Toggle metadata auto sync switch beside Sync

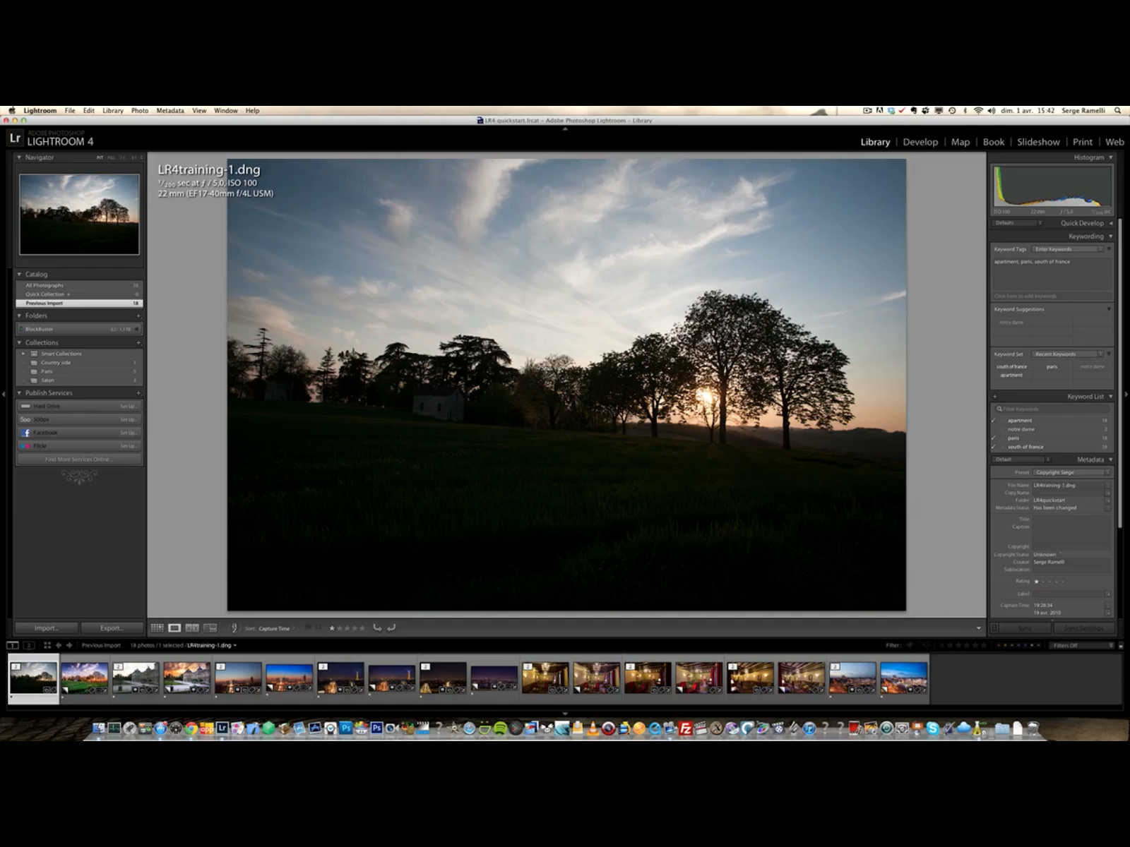tap(994, 627)
